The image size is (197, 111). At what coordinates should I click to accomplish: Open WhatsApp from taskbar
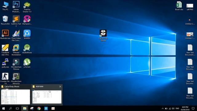coord(46,108)
